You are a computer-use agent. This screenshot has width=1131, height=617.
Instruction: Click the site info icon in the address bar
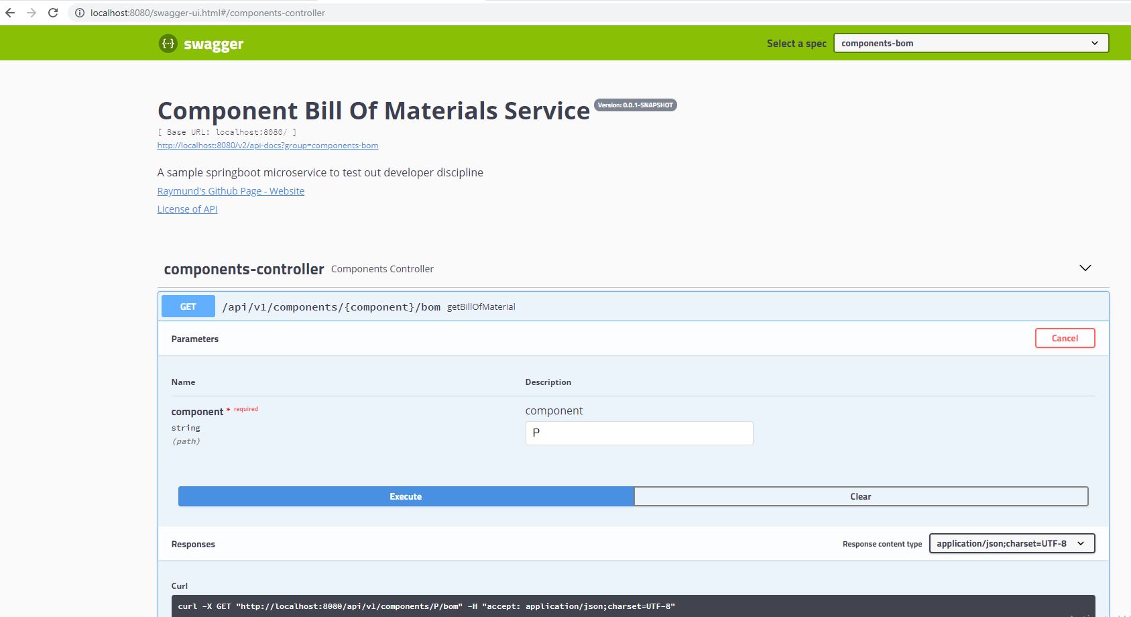click(79, 13)
